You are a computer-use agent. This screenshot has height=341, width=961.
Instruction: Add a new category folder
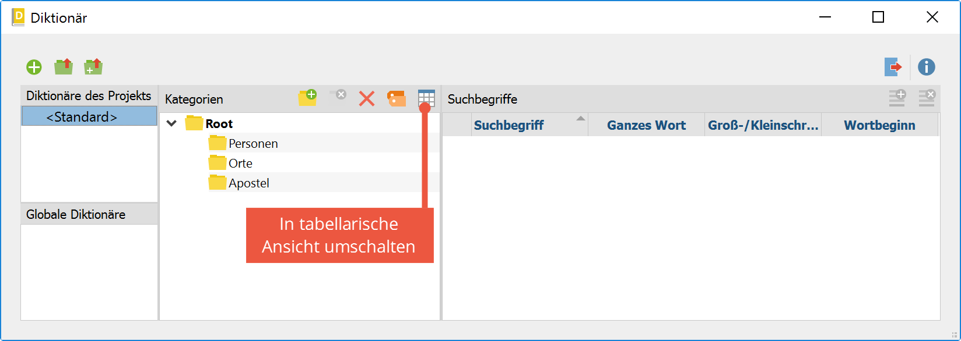click(x=307, y=98)
